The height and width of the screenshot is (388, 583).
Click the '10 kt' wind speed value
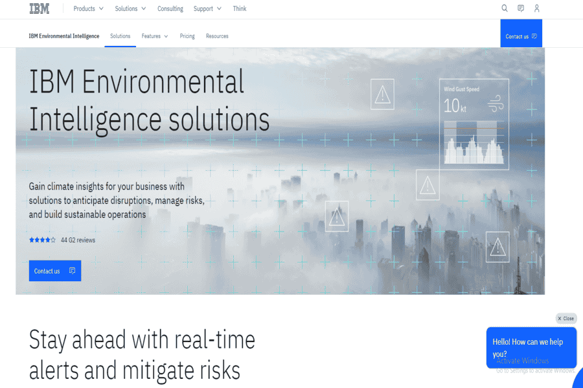click(x=455, y=106)
